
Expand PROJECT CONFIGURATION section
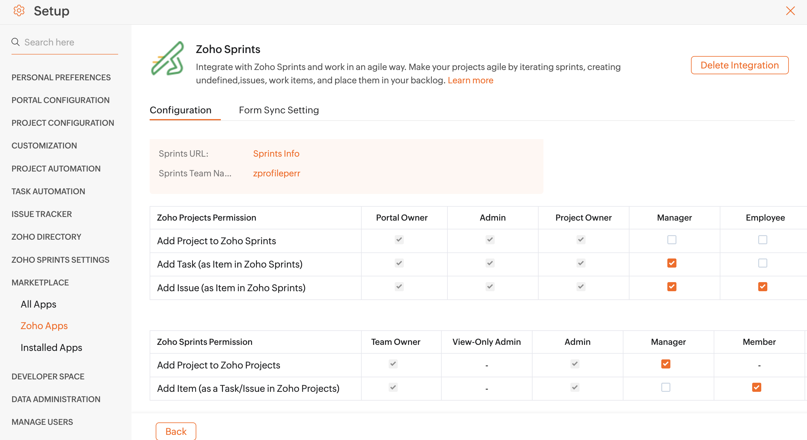coord(63,123)
